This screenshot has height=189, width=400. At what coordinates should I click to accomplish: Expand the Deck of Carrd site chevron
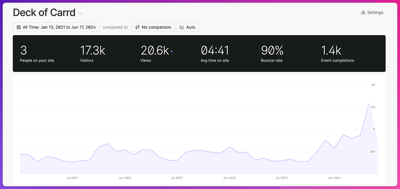coord(81,13)
